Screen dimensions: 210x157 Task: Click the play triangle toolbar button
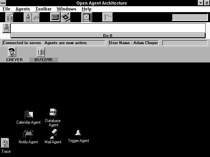pyautogui.click(x=108, y=17)
